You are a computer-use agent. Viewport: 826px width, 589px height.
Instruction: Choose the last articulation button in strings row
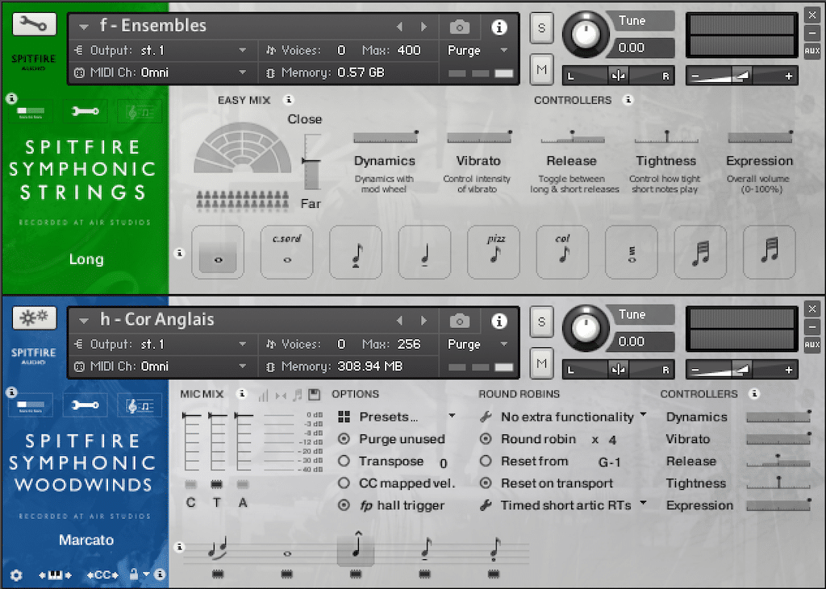click(x=769, y=252)
